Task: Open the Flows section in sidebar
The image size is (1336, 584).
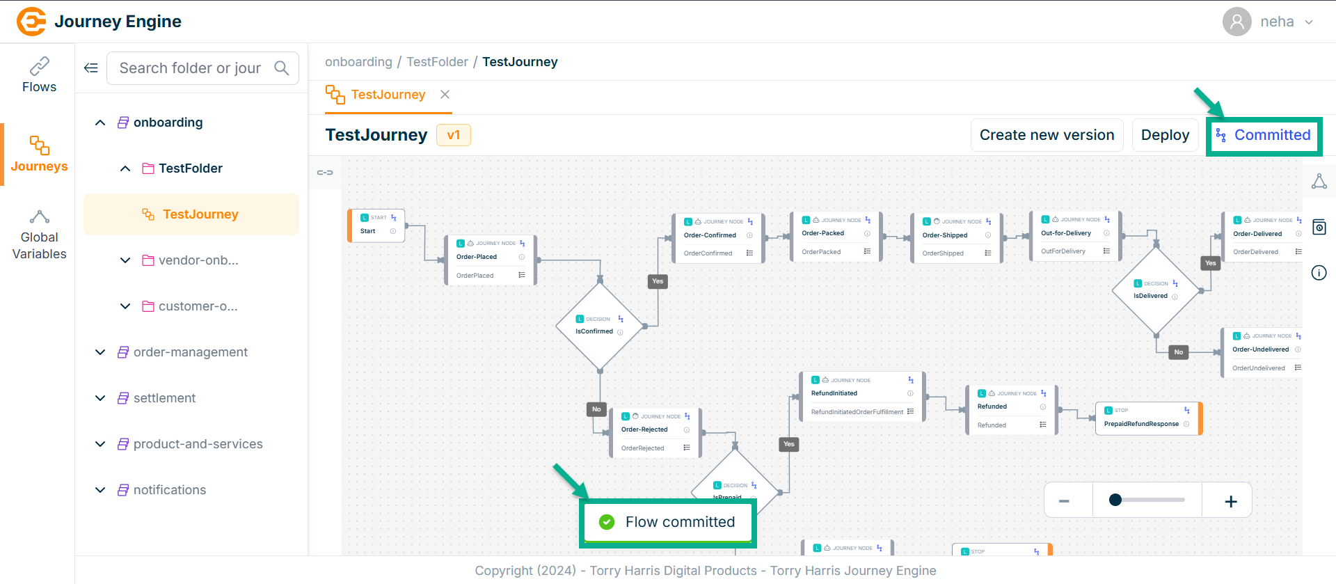Action: pos(39,75)
